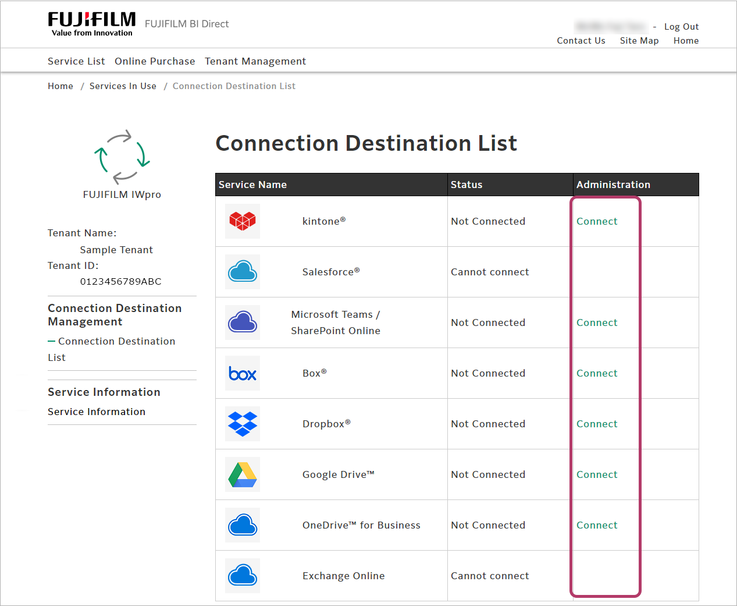
Task: Click the Dropbox logo icon
Action: [243, 424]
